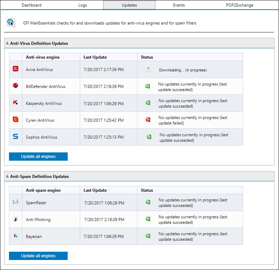Viewport: 279px width, 270px height.
Task: Click the Sophos AntiVirus blue S icon
Action: coord(16,136)
